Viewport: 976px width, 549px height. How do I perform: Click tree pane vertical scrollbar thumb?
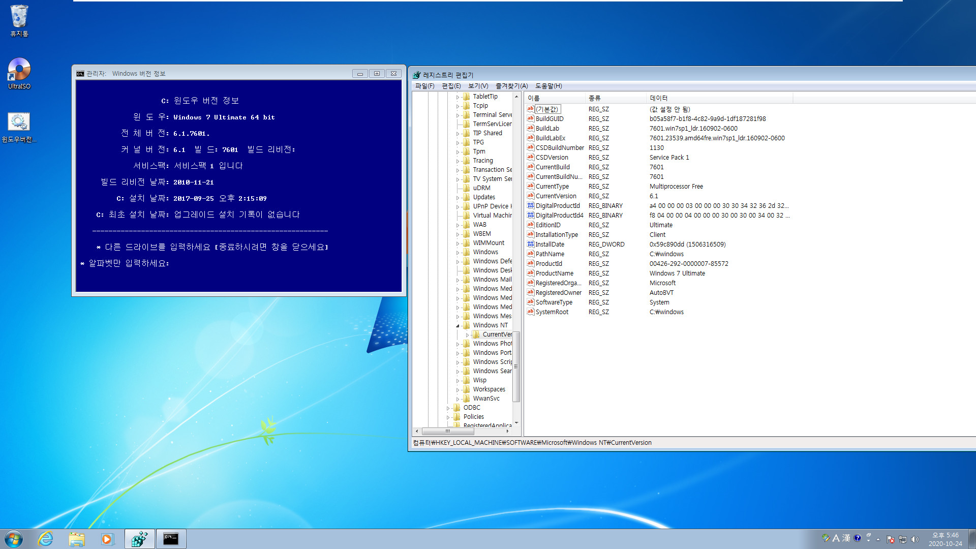[x=516, y=367]
